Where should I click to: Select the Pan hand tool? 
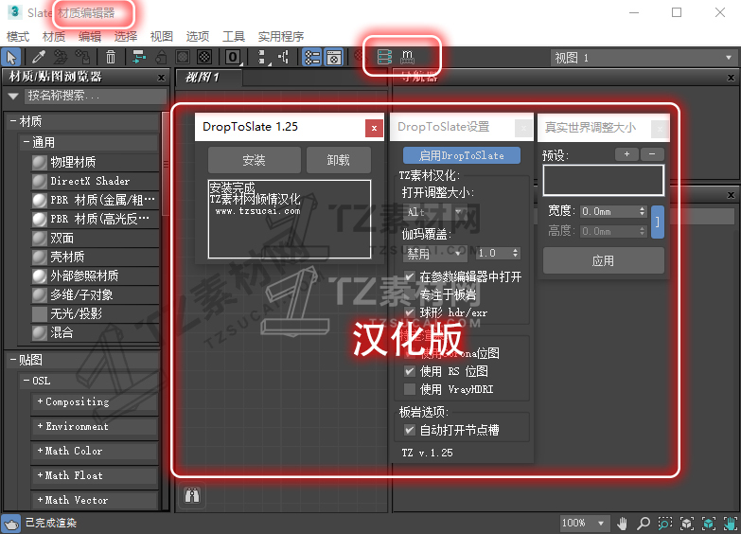623,524
